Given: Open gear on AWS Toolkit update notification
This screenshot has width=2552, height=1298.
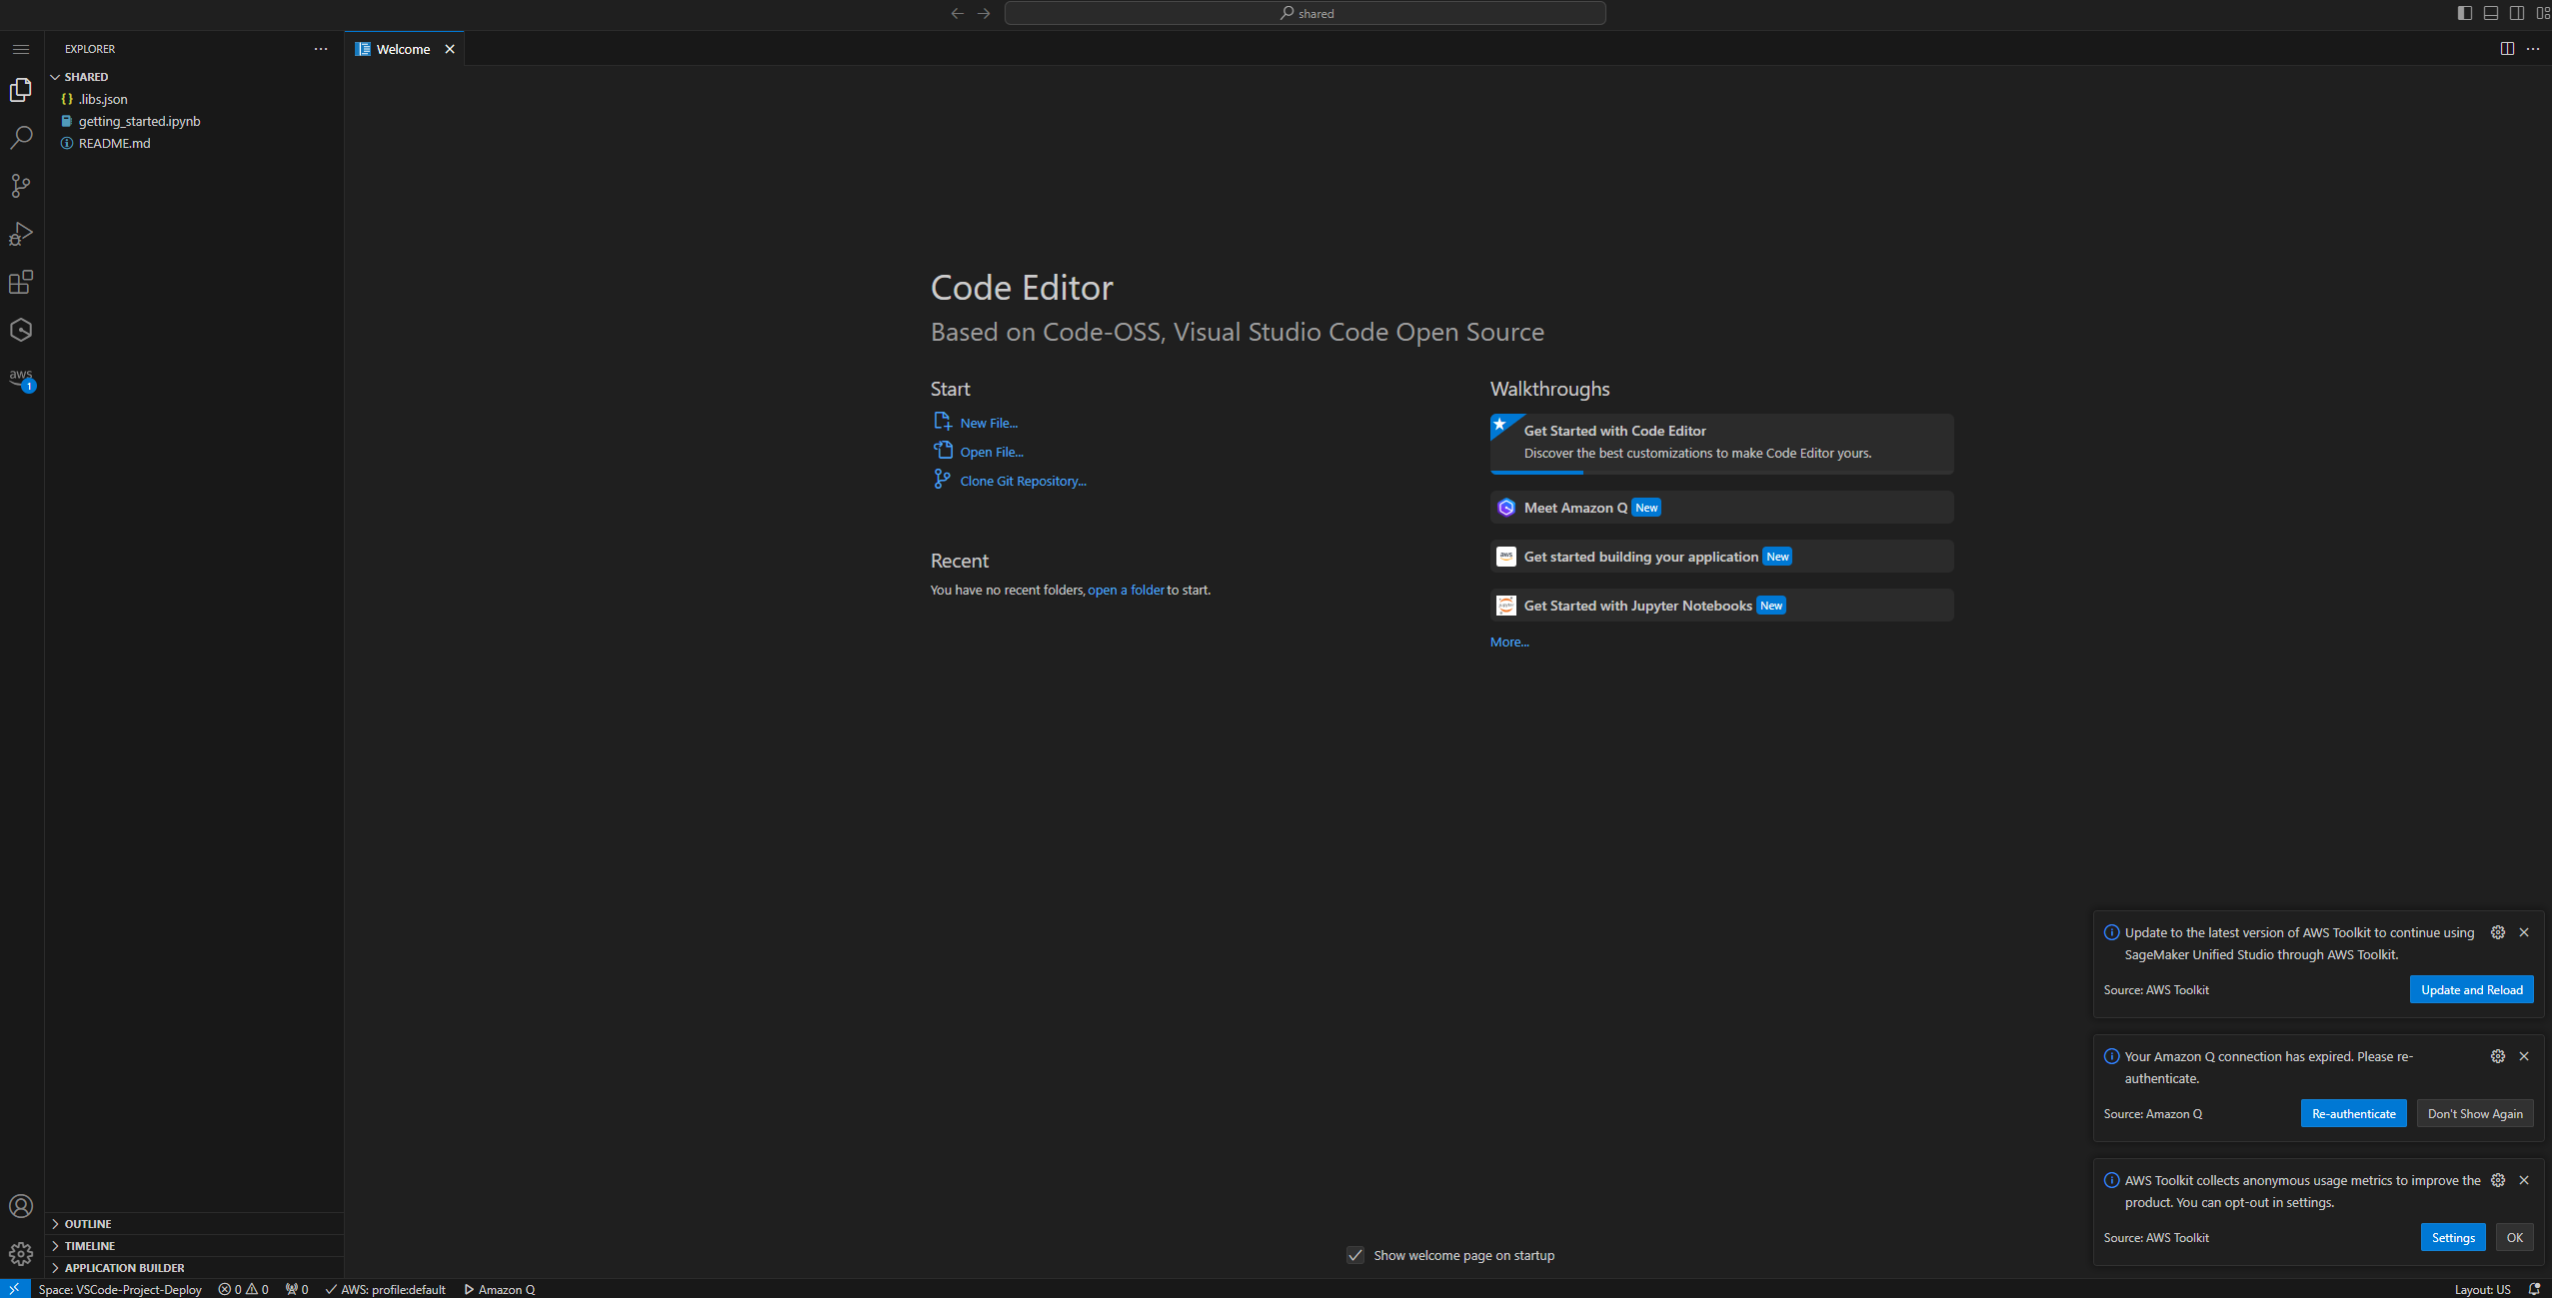Looking at the screenshot, I should [x=2498, y=932].
